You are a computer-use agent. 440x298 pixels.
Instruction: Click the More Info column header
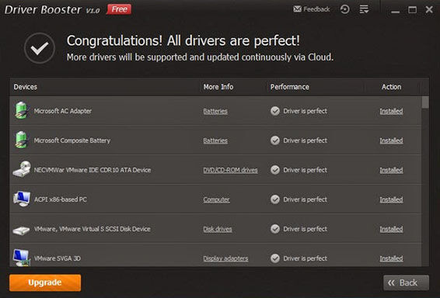[218, 87]
